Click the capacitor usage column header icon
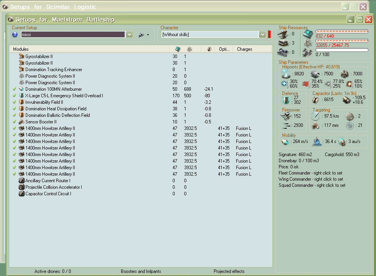Viewport: 376px width, 276px height. click(x=209, y=49)
